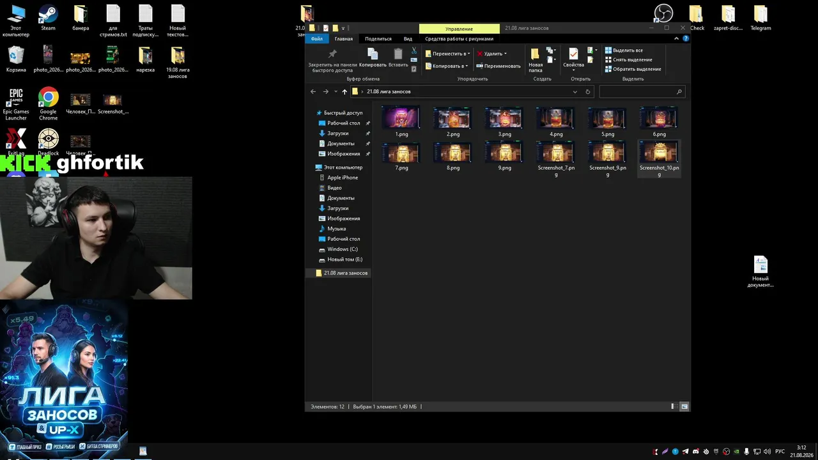Open 'Средства работы с рисунками' tab
The height and width of the screenshot is (460, 818).
click(459, 39)
